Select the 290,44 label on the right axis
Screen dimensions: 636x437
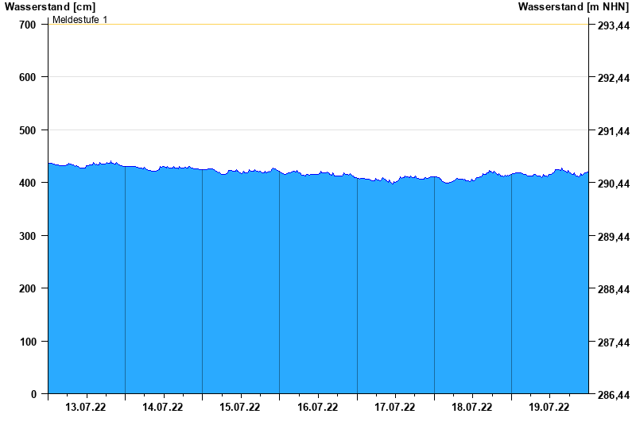tap(613, 184)
